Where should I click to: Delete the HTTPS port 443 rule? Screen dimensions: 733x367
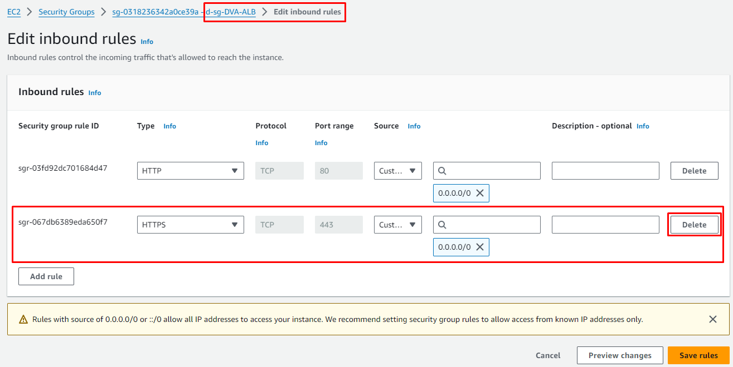point(694,225)
